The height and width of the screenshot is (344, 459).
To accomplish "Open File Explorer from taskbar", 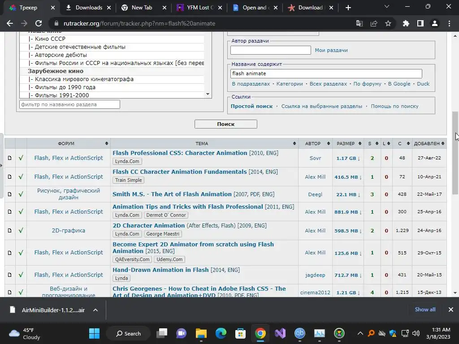I will [201, 333].
